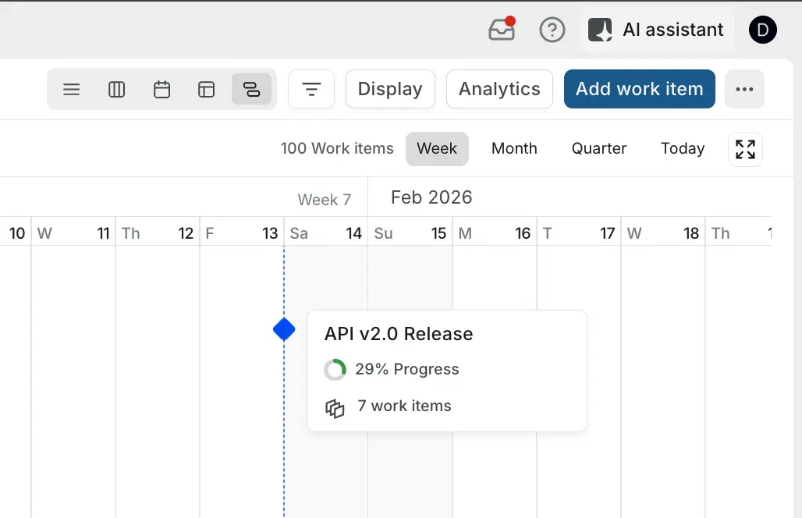Open the notifications inbox
This screenshot has width=802, height=518.
coord(502,29)
